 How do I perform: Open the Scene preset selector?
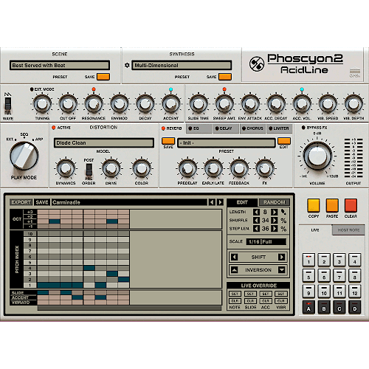[60, 66]
